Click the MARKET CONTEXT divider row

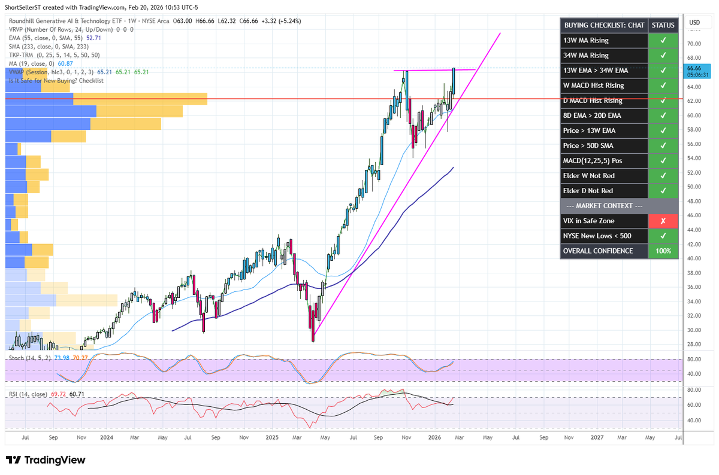coord(620,206)
